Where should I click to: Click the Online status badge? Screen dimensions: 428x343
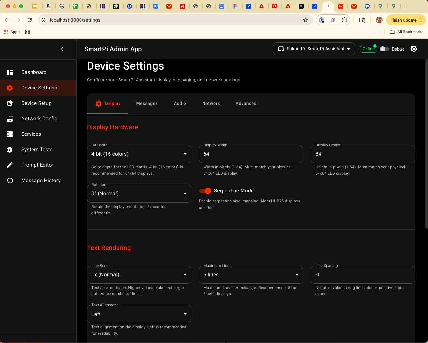coord(368,49)
